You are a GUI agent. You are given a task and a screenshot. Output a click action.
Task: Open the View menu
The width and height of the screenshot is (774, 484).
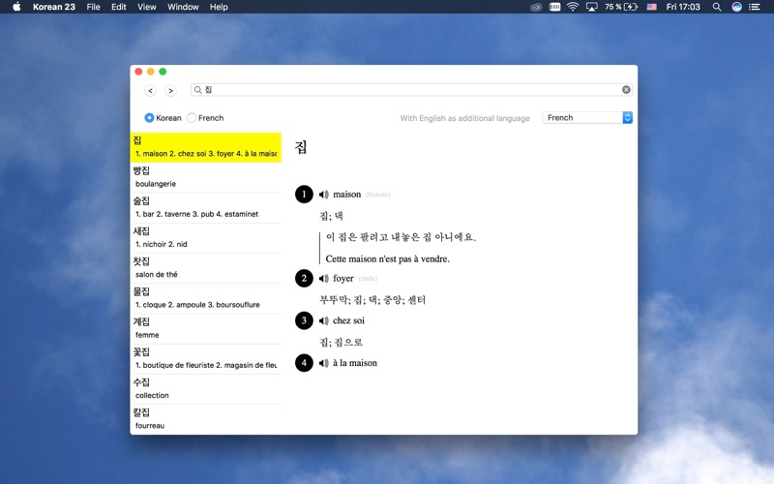click(x=147, y=7)
